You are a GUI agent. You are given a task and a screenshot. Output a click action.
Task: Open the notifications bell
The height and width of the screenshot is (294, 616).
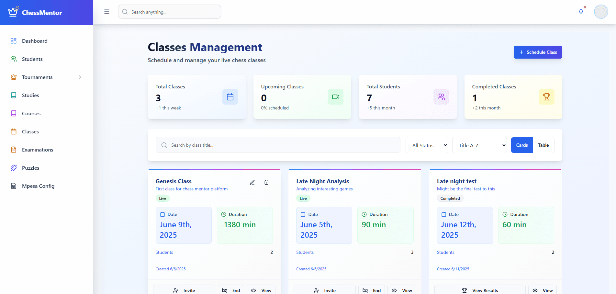(581, 12)
